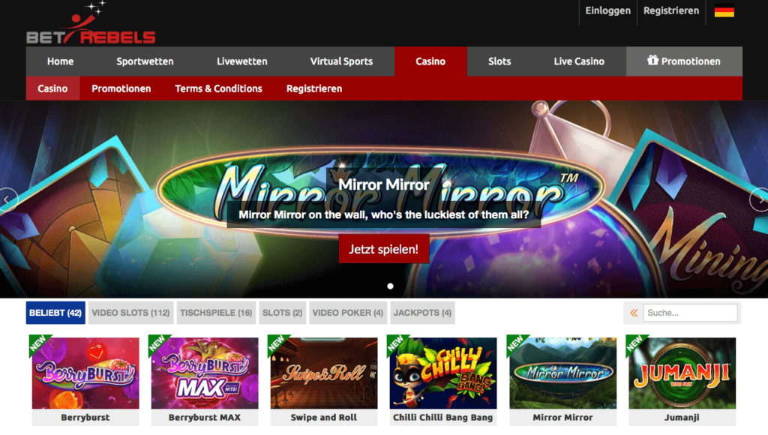
Task: Click the Jumanji title label
Action: [x=682, y=417]
